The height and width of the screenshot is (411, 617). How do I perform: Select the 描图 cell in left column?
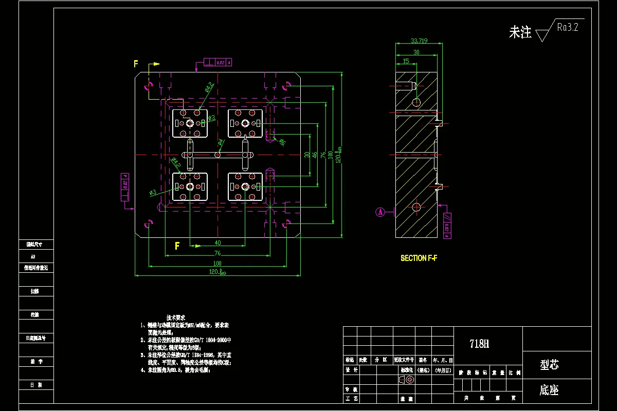[x=35, y=291]
